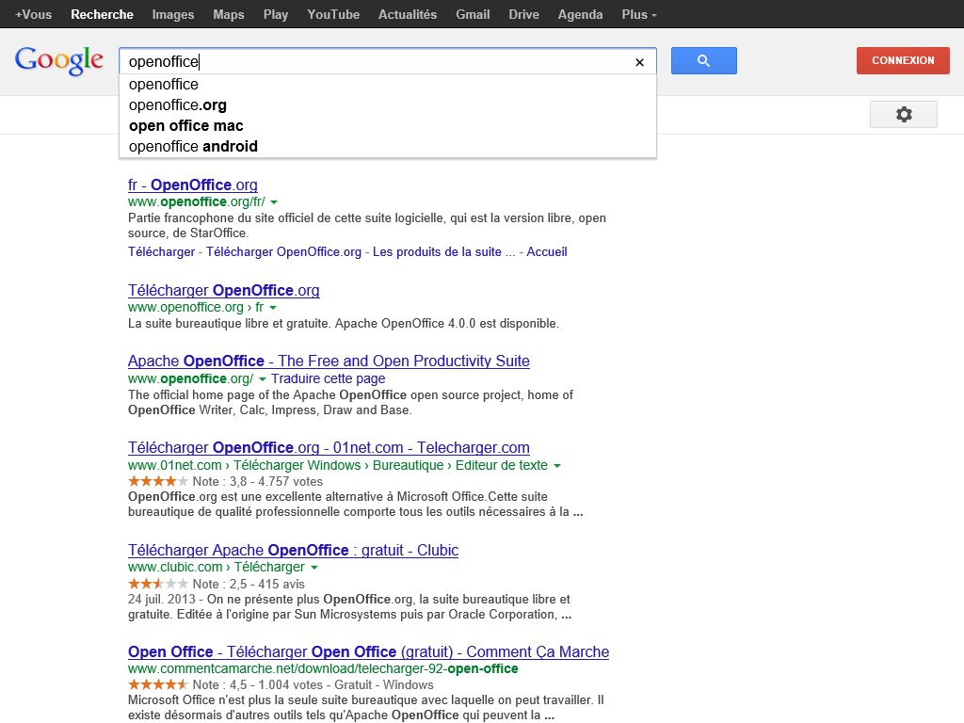Open Drive from the top bar
964x723 pixels.
click(523, 14)
